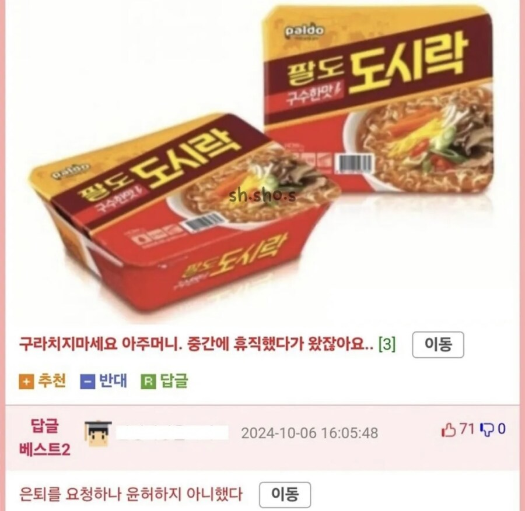Click the 답글 reply text next to the R icon

click(174, 381)
